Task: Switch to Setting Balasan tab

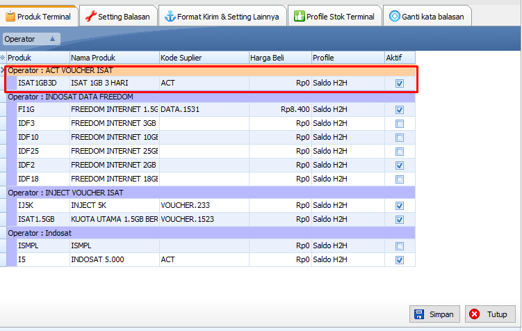Action: point(118,16)
